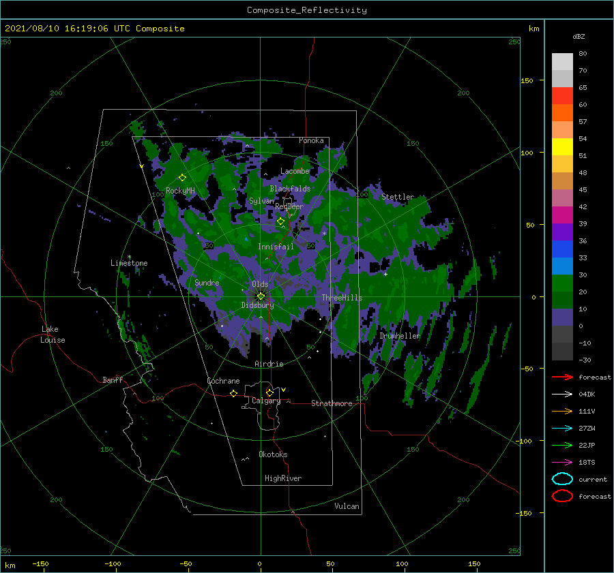Select the purple 36-39 dBZ swatch

click(562, 232)
